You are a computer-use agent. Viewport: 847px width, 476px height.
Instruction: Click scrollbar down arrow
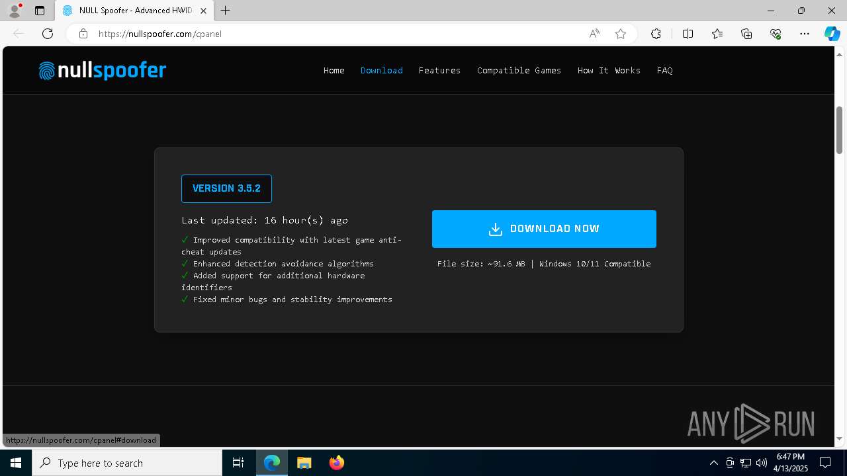coord(839,438)
